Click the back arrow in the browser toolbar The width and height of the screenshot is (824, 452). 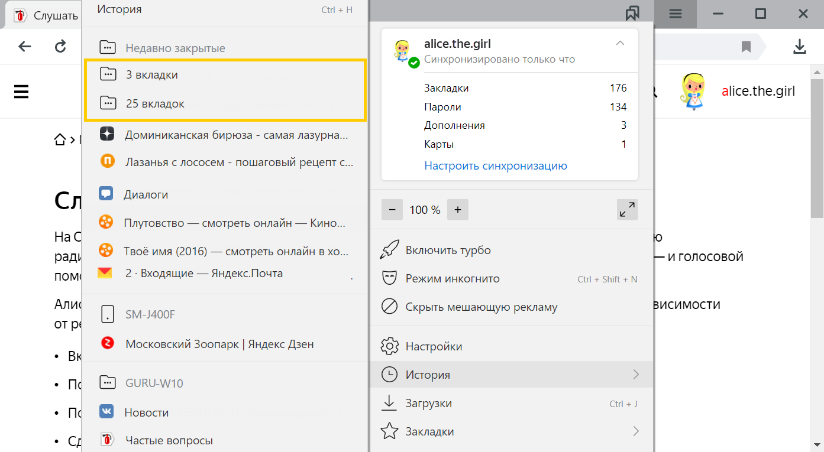click(x=24, y=47)
